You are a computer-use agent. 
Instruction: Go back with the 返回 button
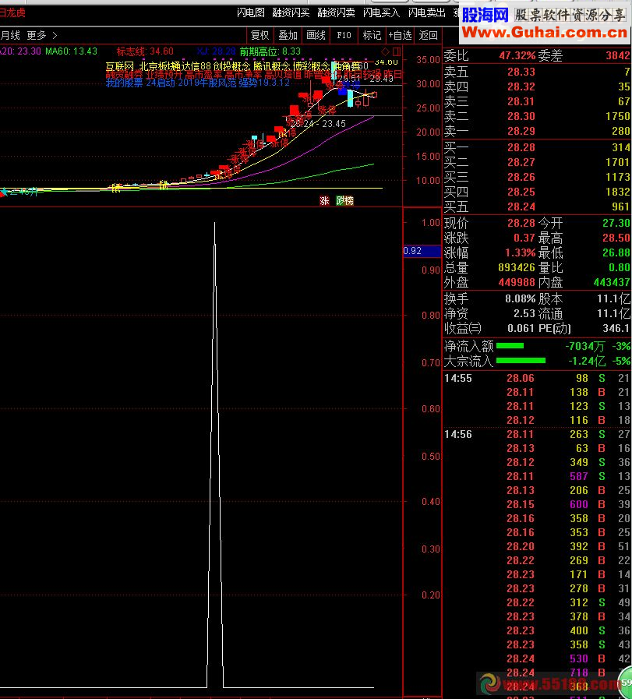tap(429, 35)
